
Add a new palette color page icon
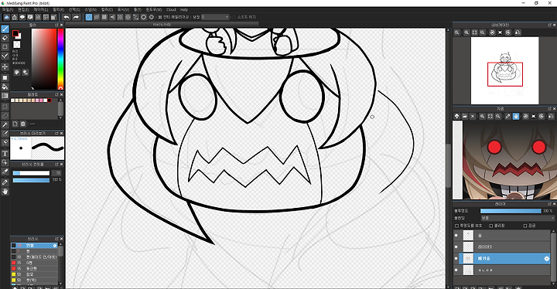(15, 124)
